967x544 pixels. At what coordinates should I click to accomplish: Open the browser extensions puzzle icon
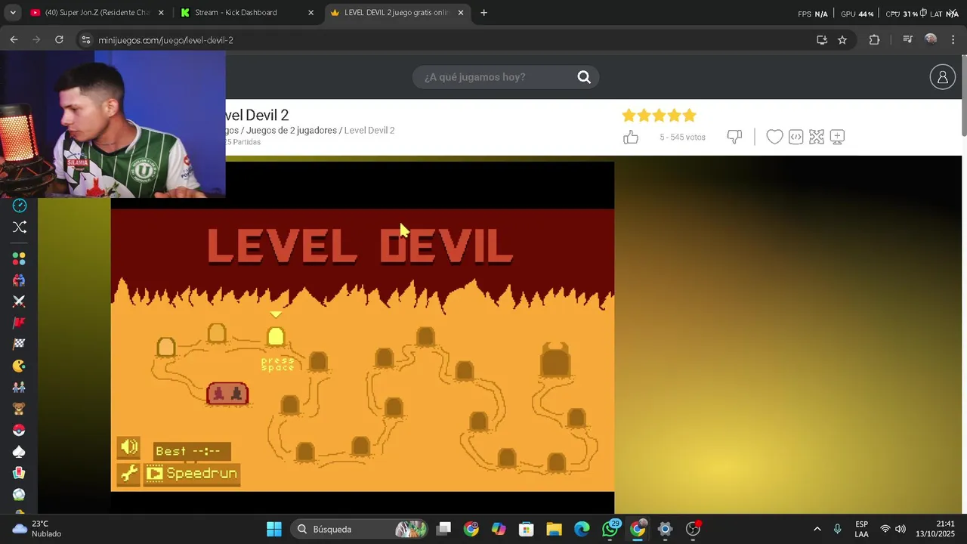(x=874, y=40)
